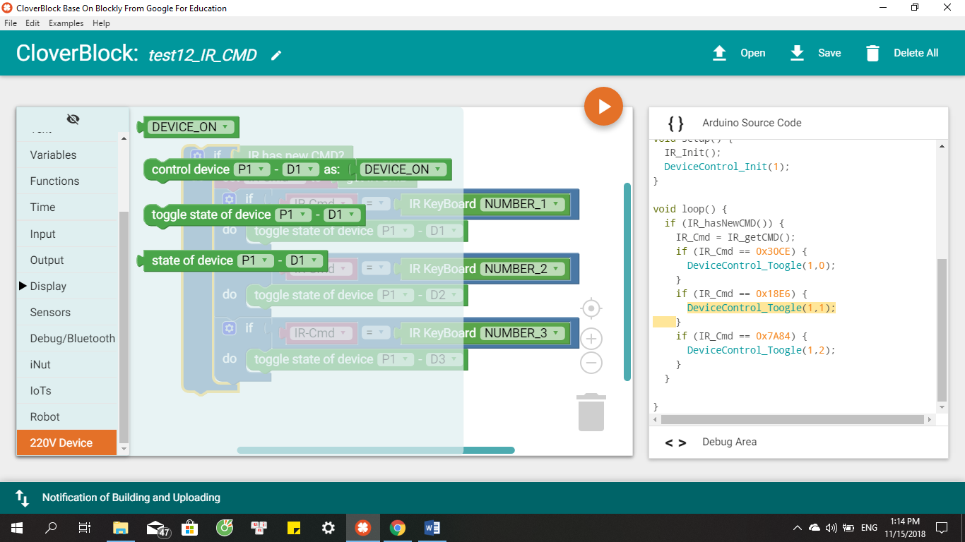Zoom in on the block workspace
965x542 pixels.
(591, 339)
